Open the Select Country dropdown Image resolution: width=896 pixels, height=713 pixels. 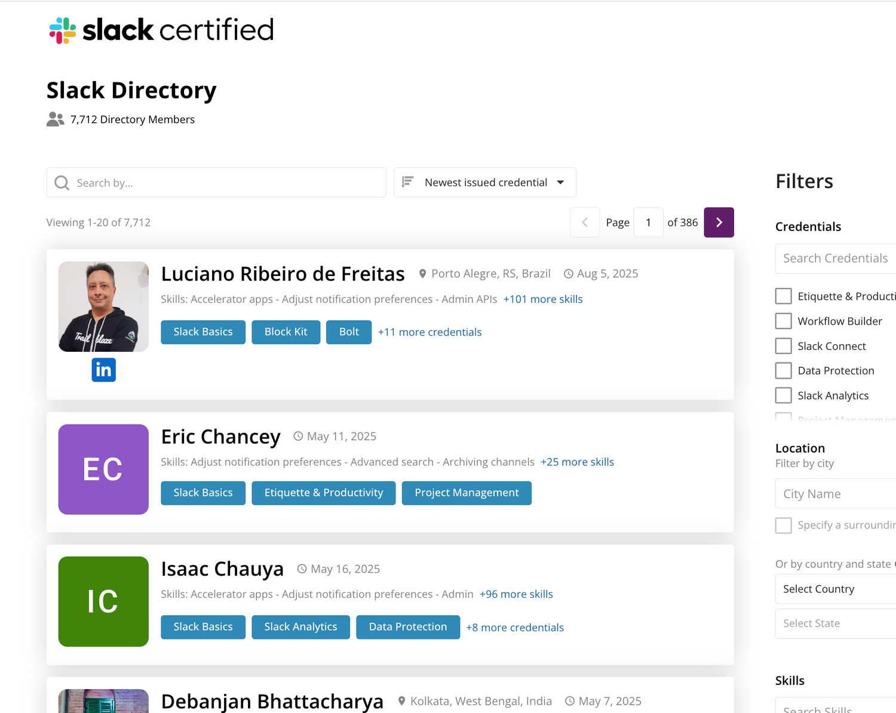[836, 589]
